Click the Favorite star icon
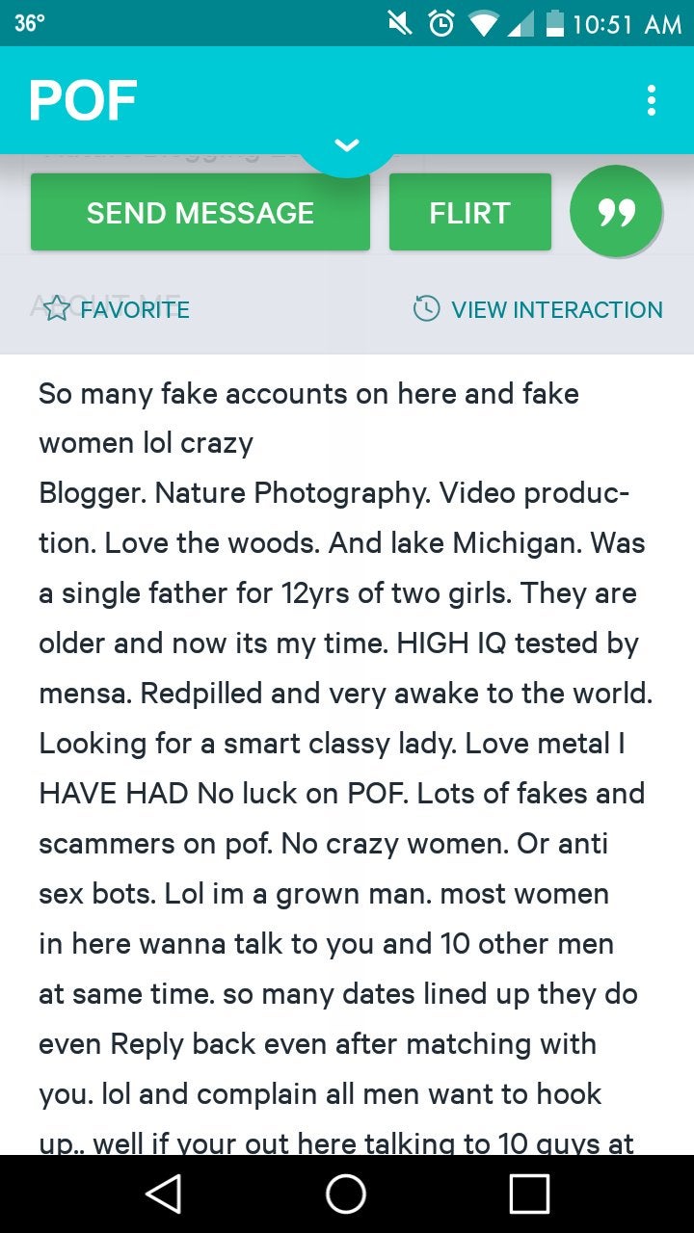 (57, 309)
